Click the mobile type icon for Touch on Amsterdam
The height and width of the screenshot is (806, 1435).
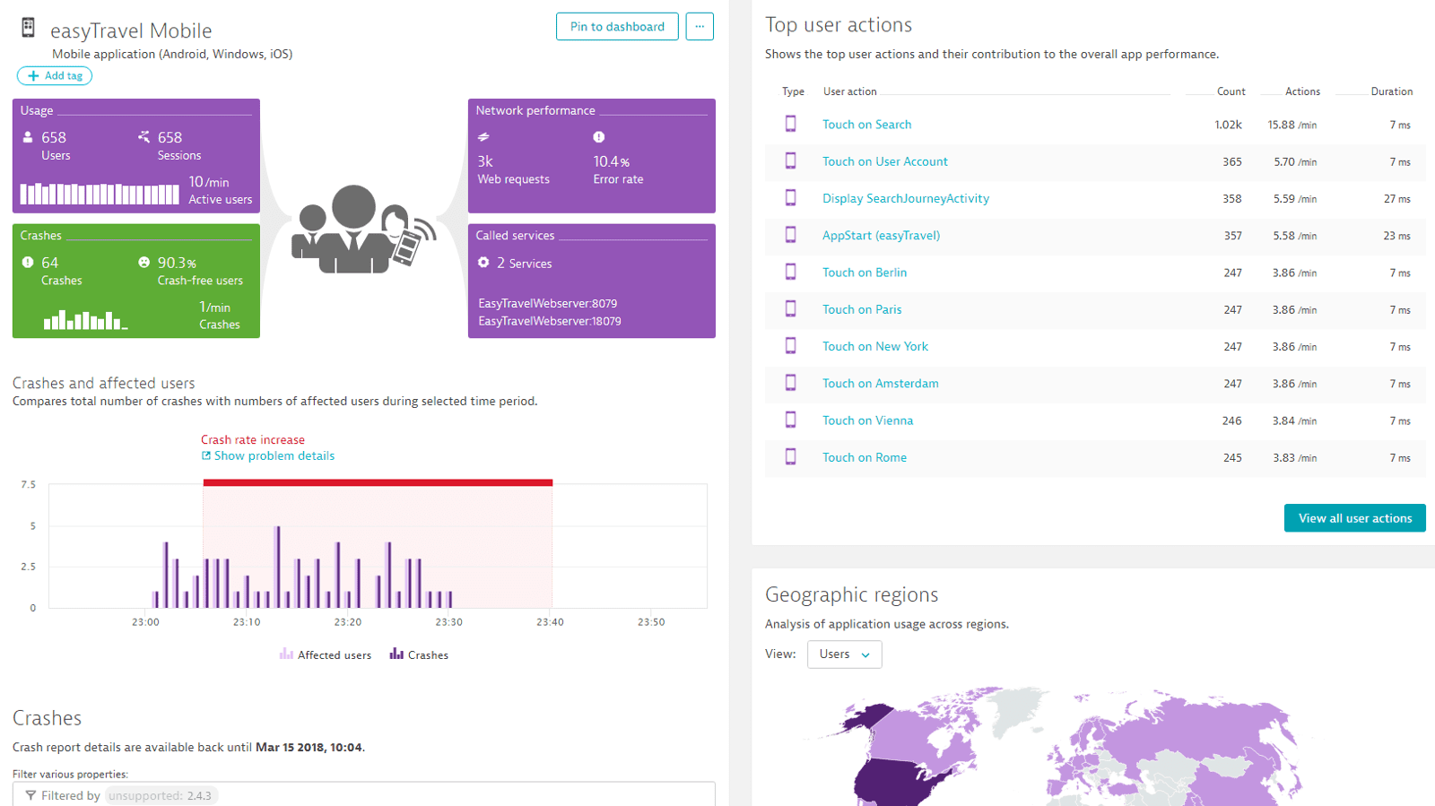[790, 383]
